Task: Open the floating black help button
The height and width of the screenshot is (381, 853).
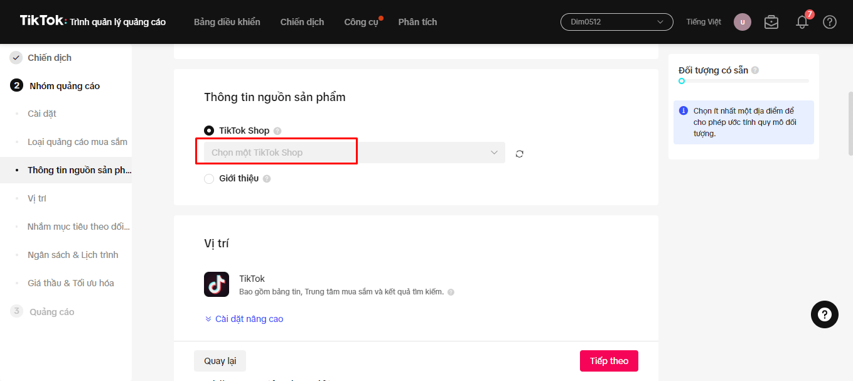Action: coord(825,314)
